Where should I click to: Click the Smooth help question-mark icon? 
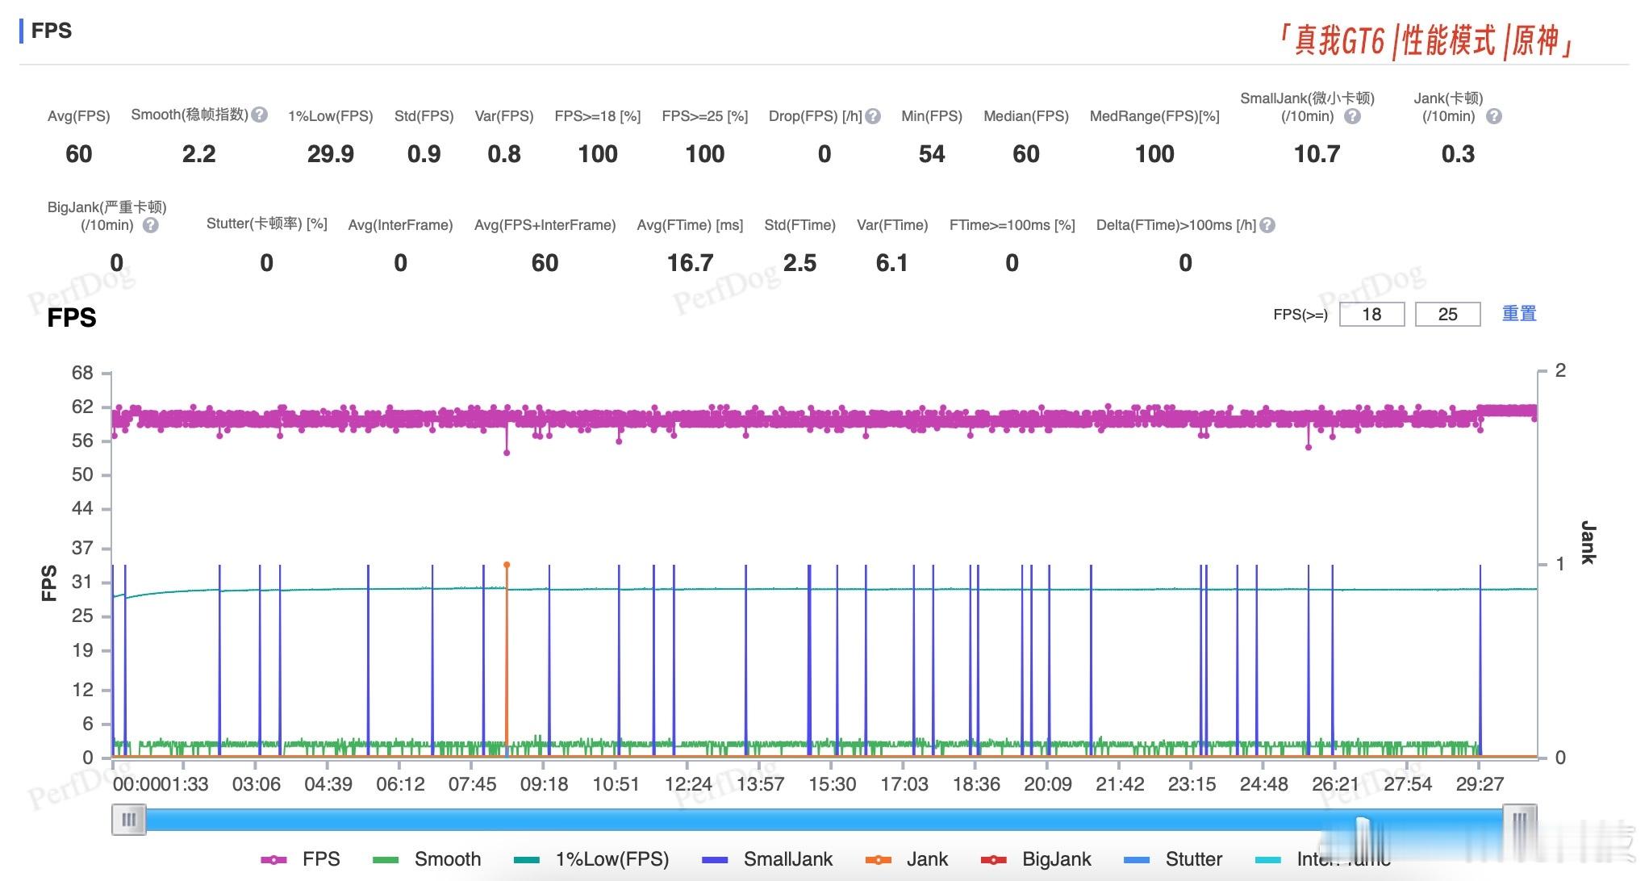pos(260,115)
